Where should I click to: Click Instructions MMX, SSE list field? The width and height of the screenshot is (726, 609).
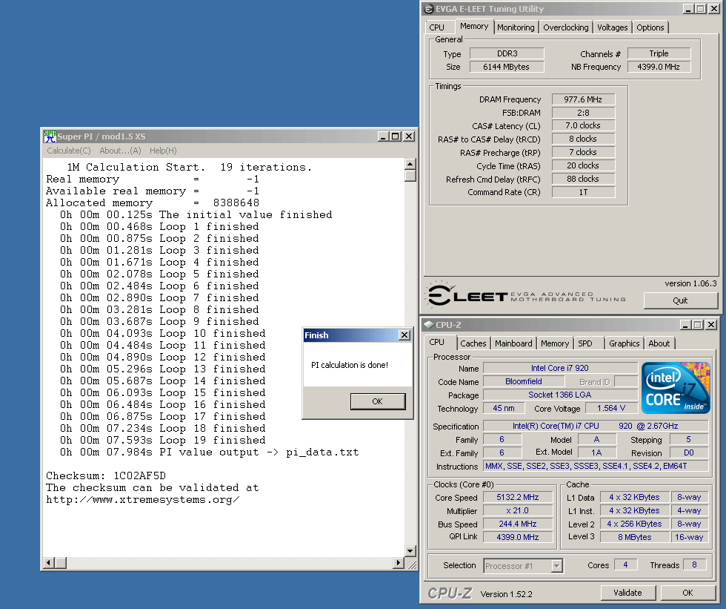point(596,467)
